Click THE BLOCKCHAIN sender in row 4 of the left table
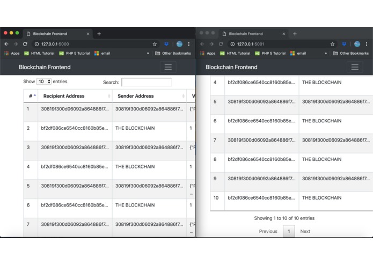 point(135,167)
